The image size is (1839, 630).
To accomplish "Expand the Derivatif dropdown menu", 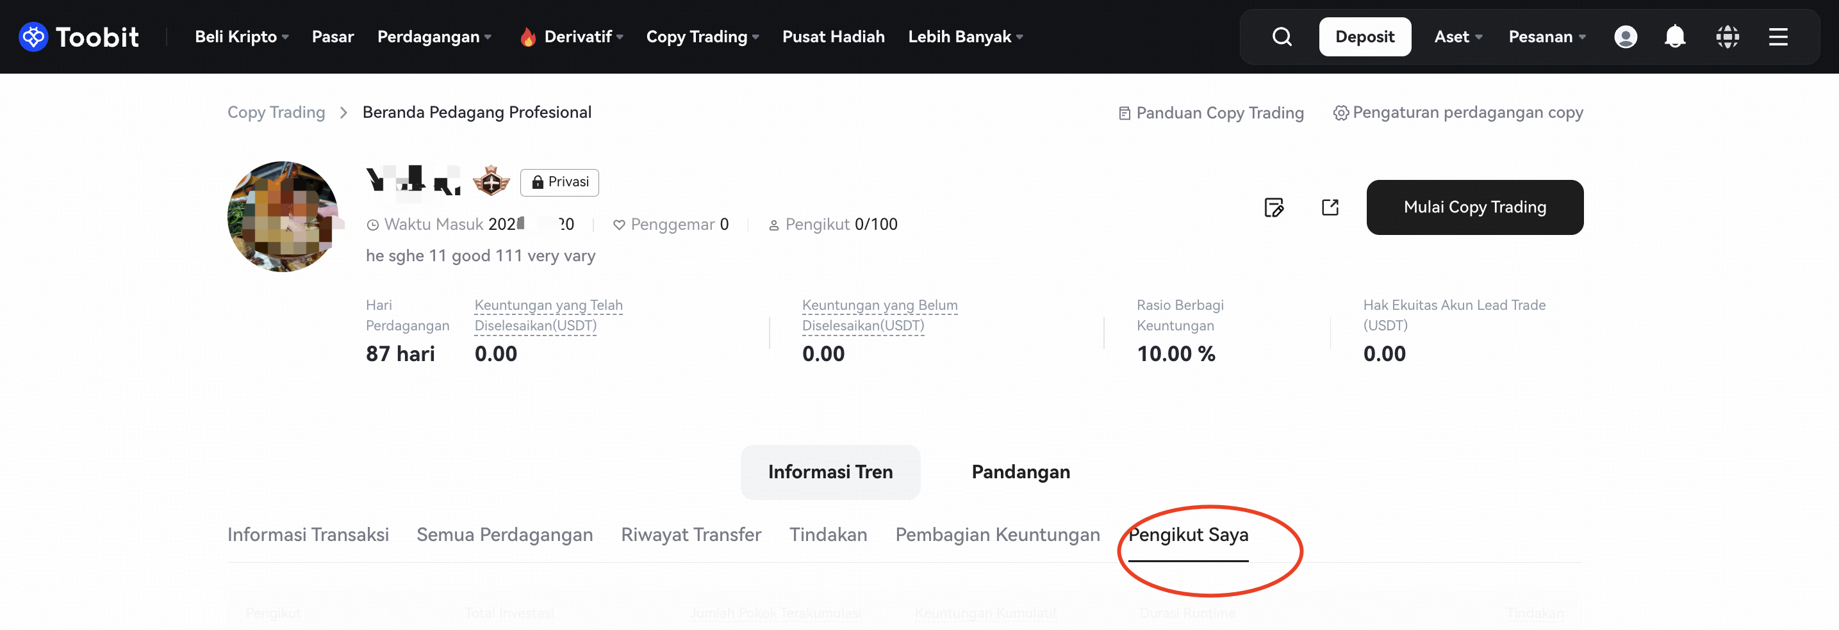I will (x=582, y=36).
